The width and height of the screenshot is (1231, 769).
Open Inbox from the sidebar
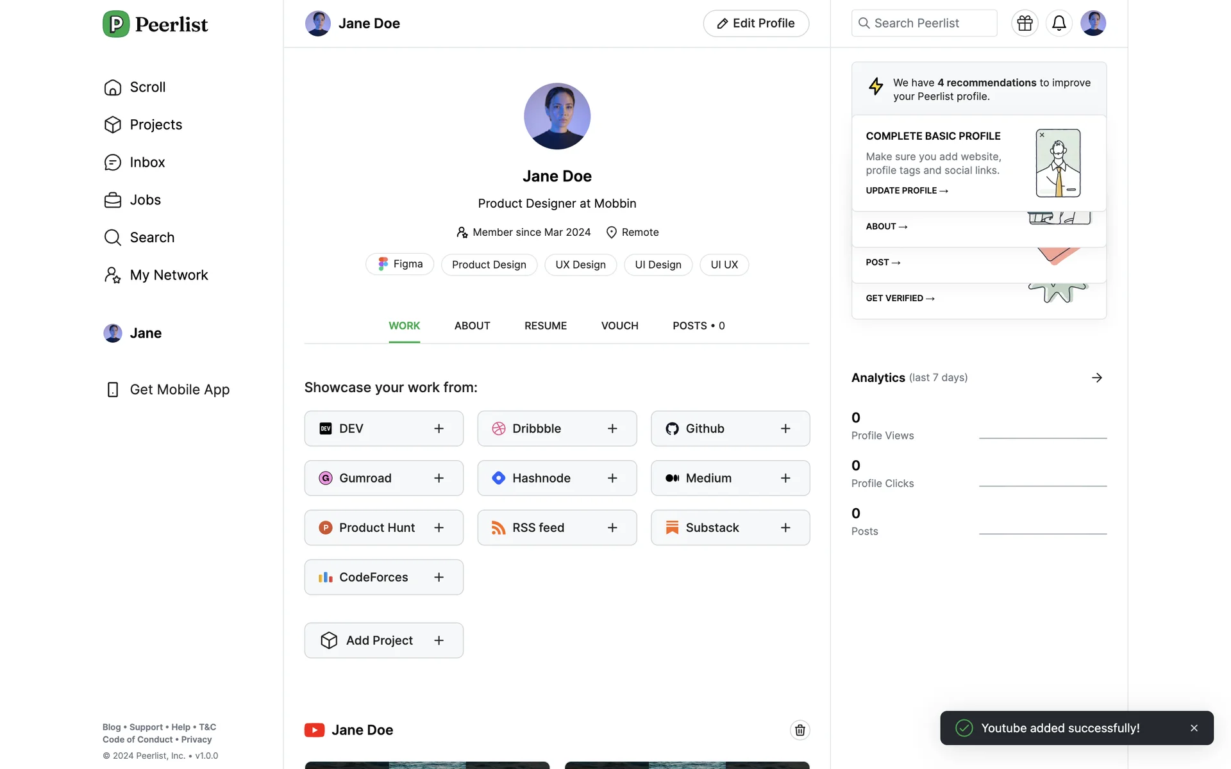(147, 162)
